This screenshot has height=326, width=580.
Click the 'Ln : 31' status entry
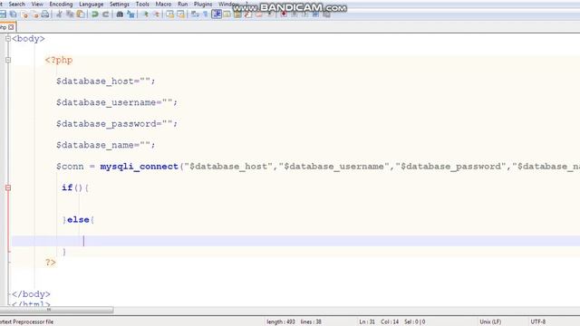click(367, 321)
